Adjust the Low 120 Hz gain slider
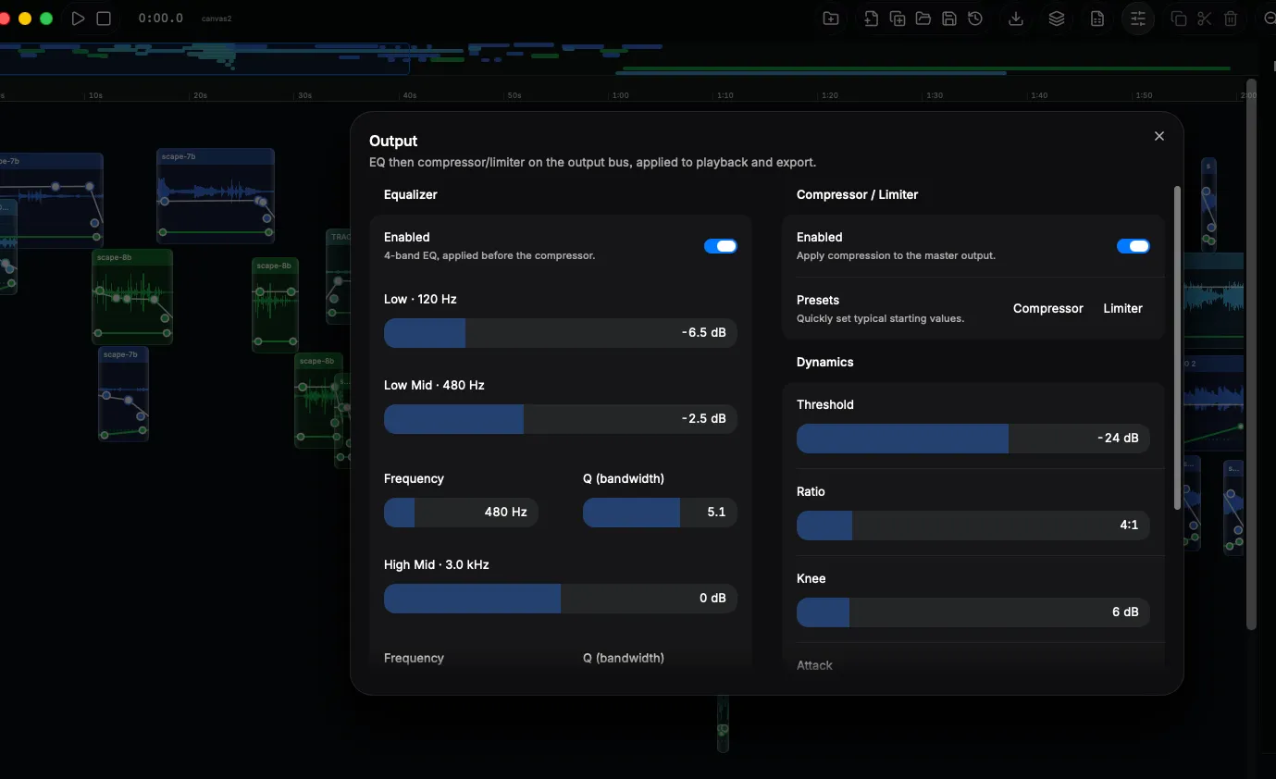This screenshot has height=779, width=1276. (561, 332)
